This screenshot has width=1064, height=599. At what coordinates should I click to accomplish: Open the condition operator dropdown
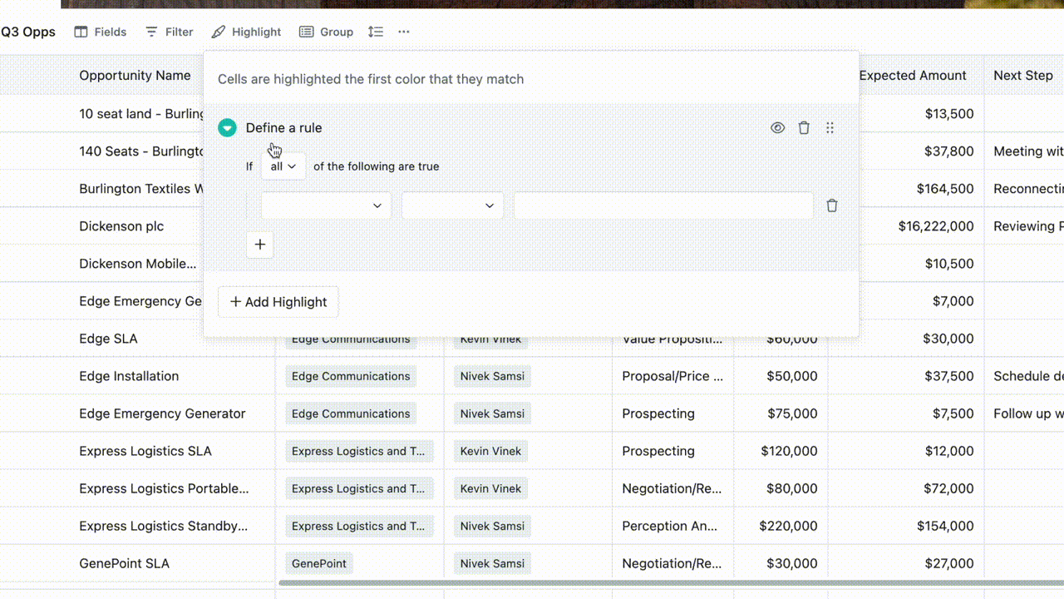point(452,205)
